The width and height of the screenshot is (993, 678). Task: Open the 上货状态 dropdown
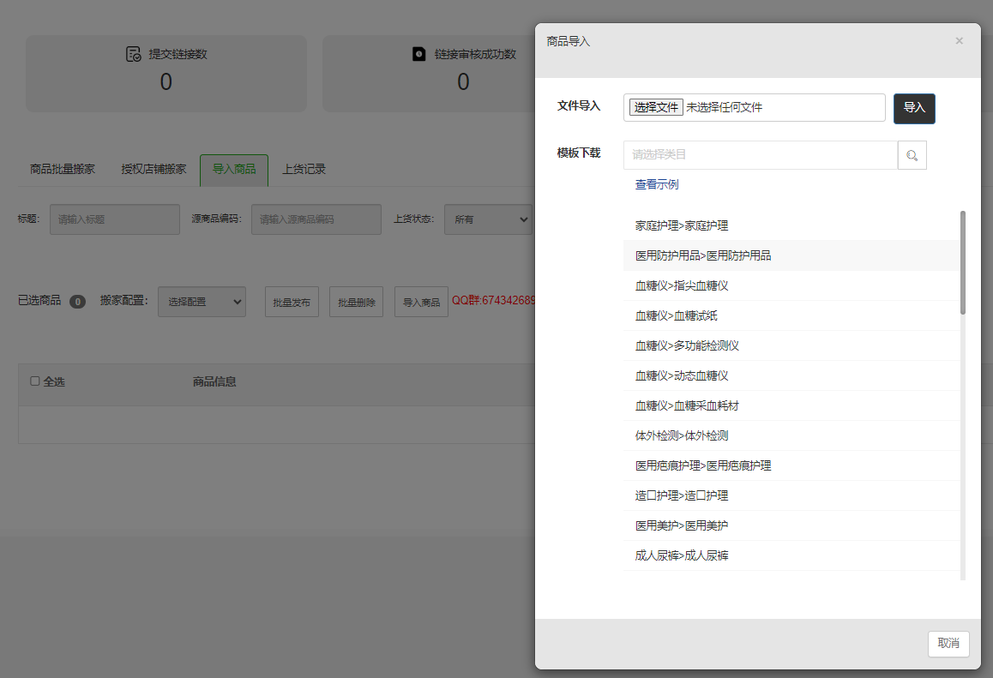[488, 219]
